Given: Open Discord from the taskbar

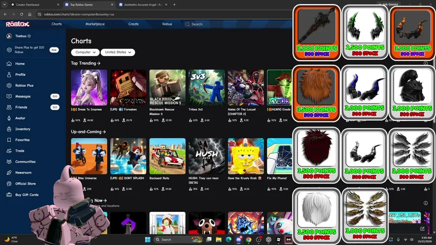Looking at the screenshot, I should (x=239, y=239).
